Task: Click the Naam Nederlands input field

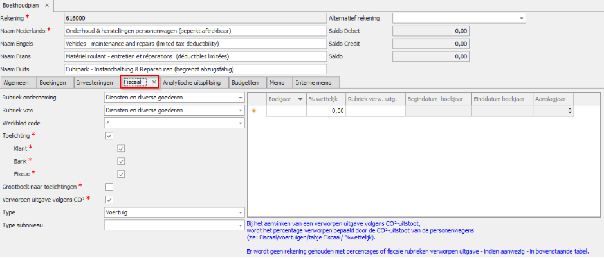Action: point(196,31)
